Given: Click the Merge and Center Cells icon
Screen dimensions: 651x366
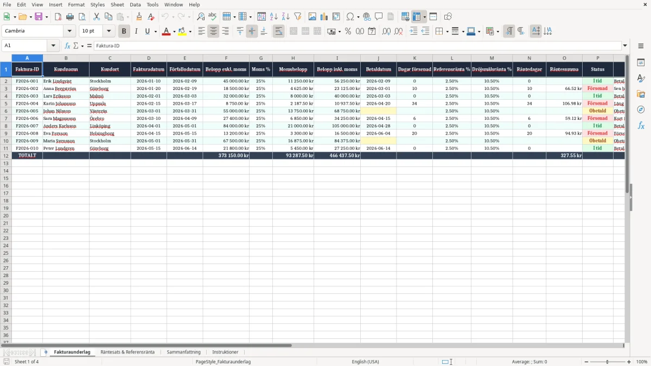Looking at the screenshot, I should [293, 31].
